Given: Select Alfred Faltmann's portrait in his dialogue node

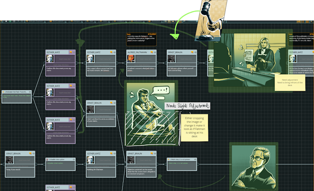Looking at the screenshot, I should 131,59.
